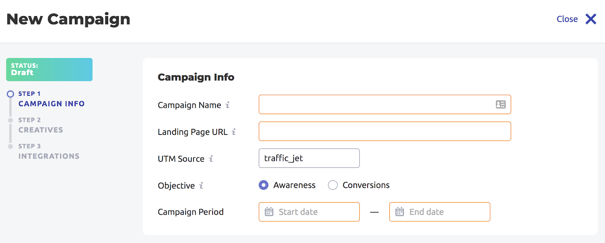Click the Start date calendar icon
Viewport: 605px width, 243px height.
[x=269, y=212]
